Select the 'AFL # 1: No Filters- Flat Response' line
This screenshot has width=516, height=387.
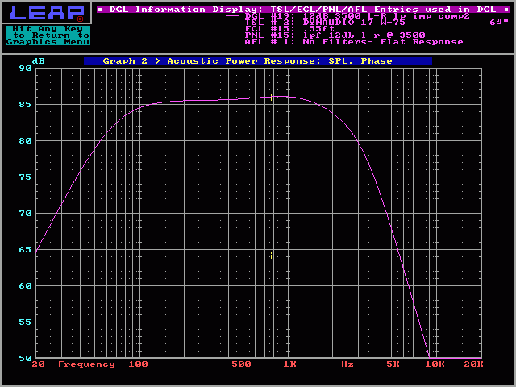354,42
